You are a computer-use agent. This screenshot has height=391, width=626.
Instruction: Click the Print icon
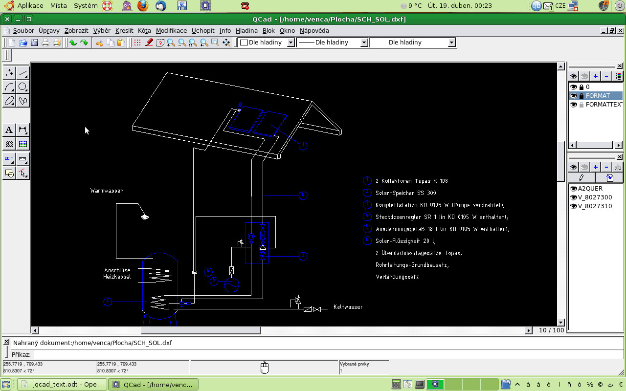[x=45, y=43]
